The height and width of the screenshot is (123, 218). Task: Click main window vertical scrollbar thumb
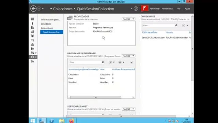[x=192, y=49]
